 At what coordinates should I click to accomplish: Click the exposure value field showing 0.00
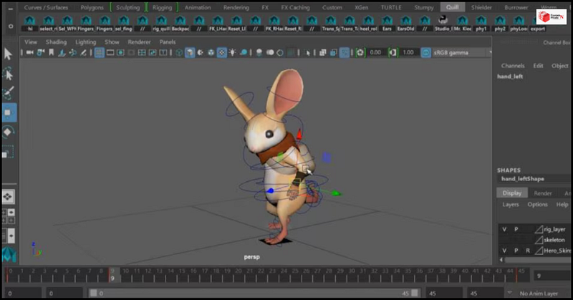[x=375, y=52]
